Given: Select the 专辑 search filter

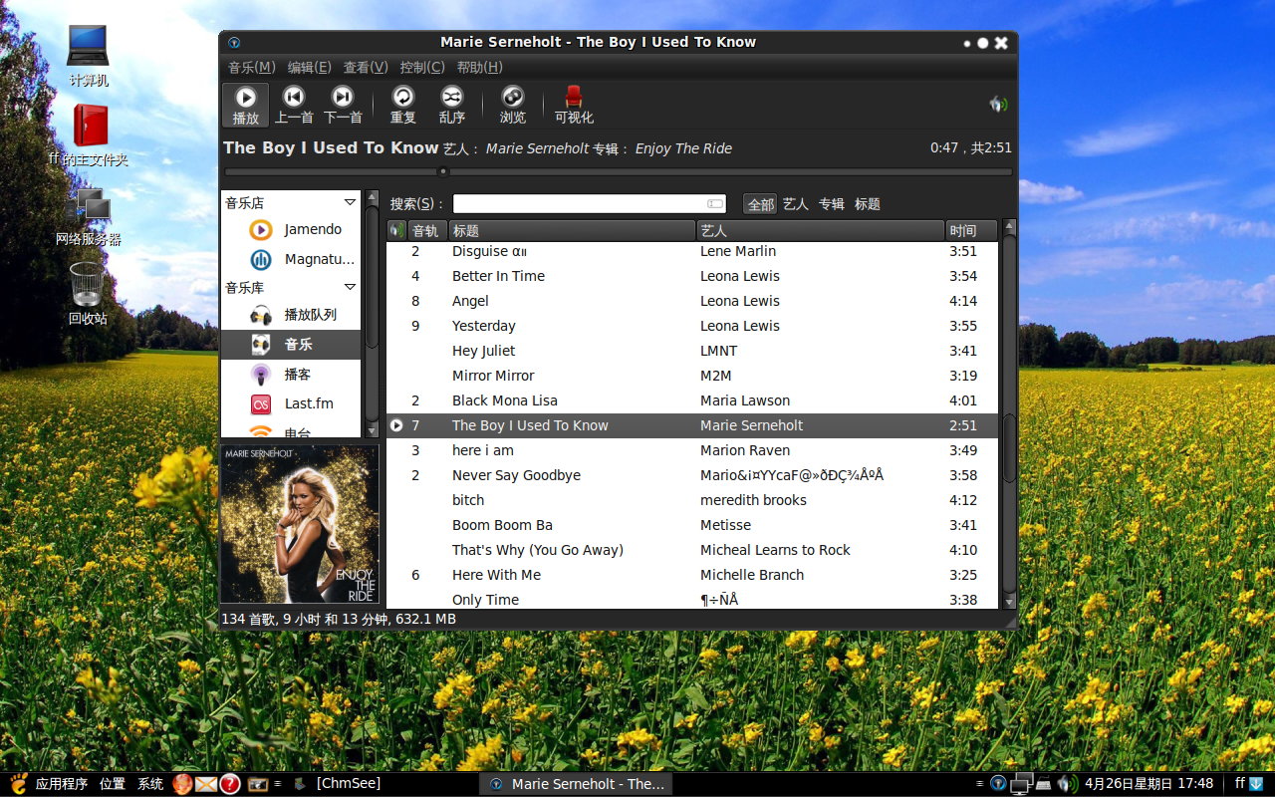Looking at the screenshot, I should click(831, 203).
